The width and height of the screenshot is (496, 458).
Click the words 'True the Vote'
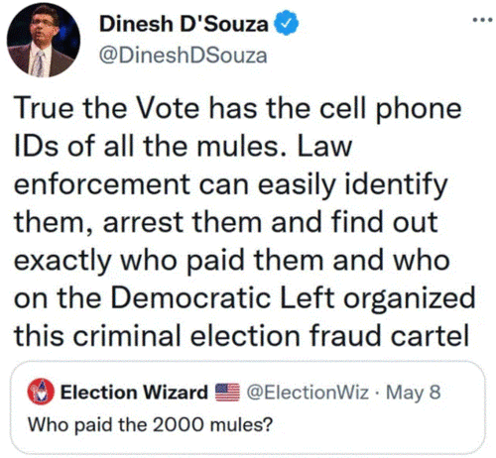pyautogui.click(x=107, y=108)
